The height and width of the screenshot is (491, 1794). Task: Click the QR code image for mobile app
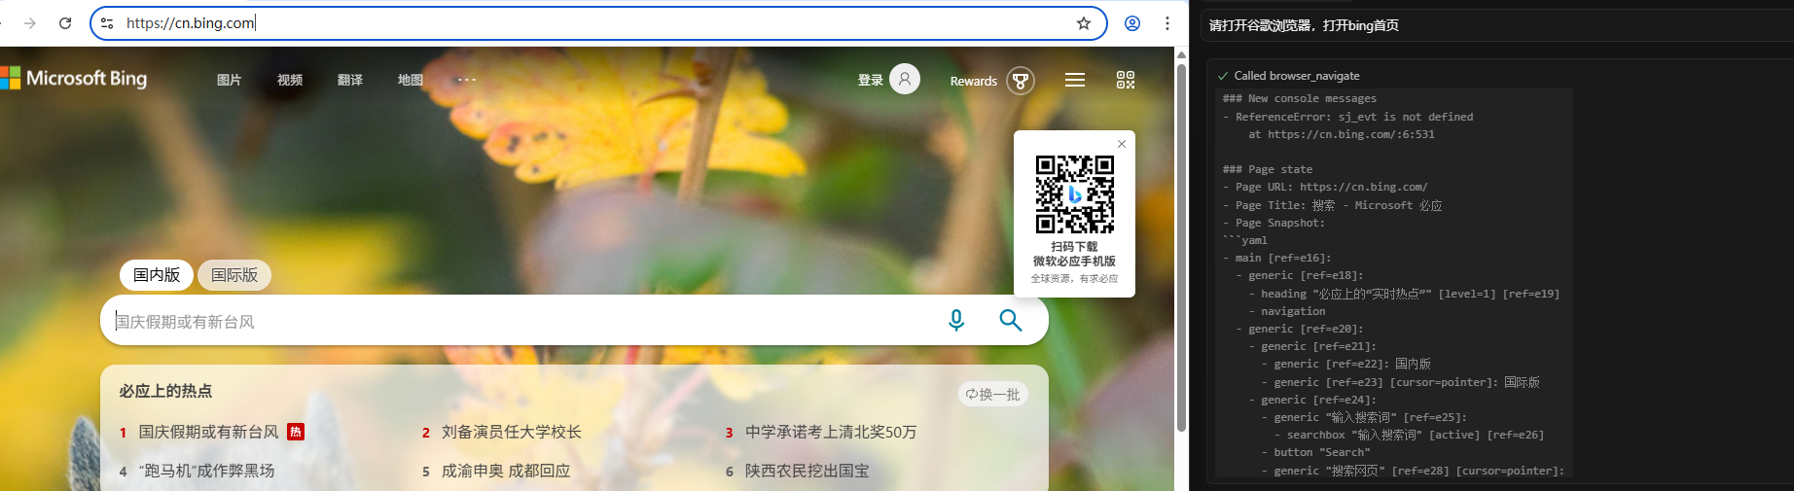point(1075,194)
